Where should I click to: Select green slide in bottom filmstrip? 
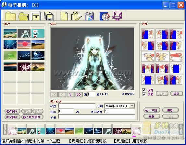pyautogui.click(x=79, y=131)
